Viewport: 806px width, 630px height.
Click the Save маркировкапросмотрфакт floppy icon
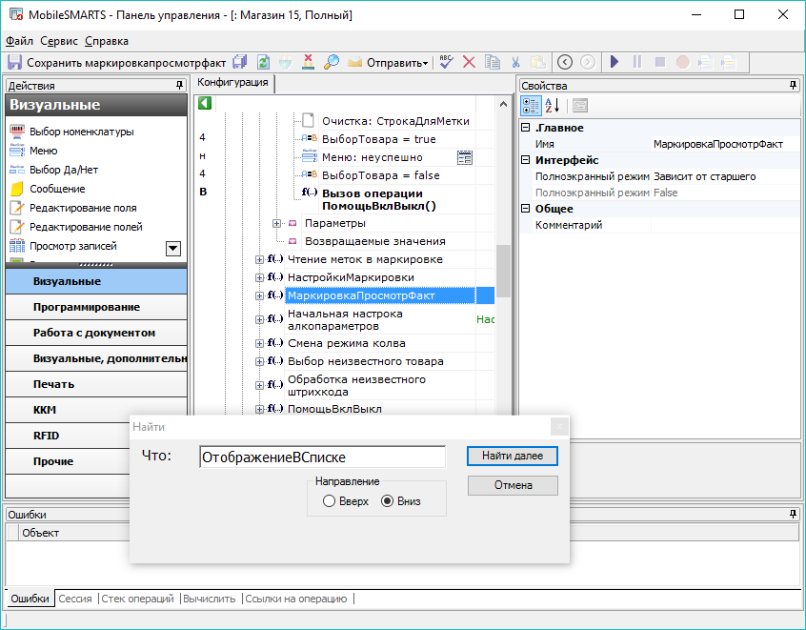point(14,62)
